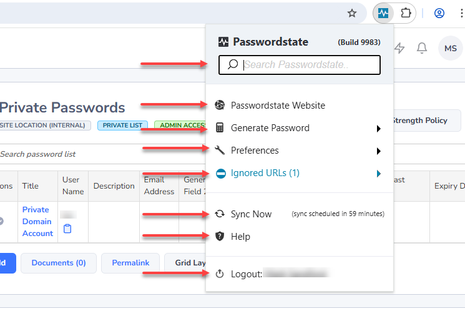Click the Preferences wrench icon
Image resolution: width=465 pixels, height=316 pixels.
tap(220, 150)
